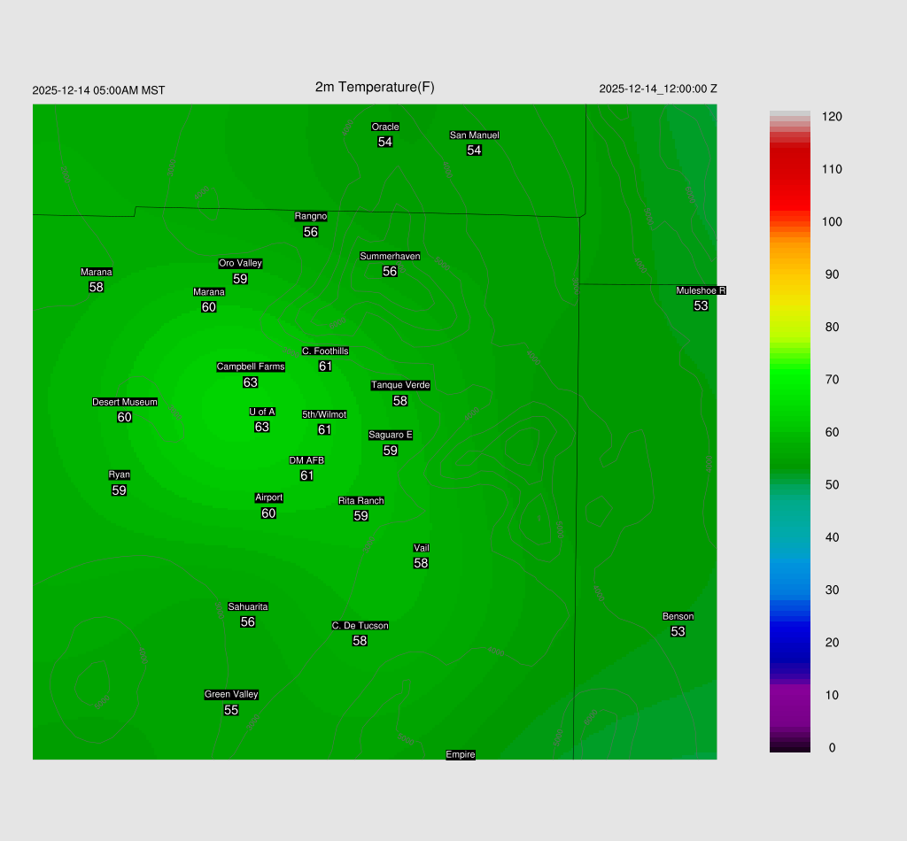Viewport: 907px width, 841px height.
Task: Click the Green Valley station label
Action: (231, 695)
